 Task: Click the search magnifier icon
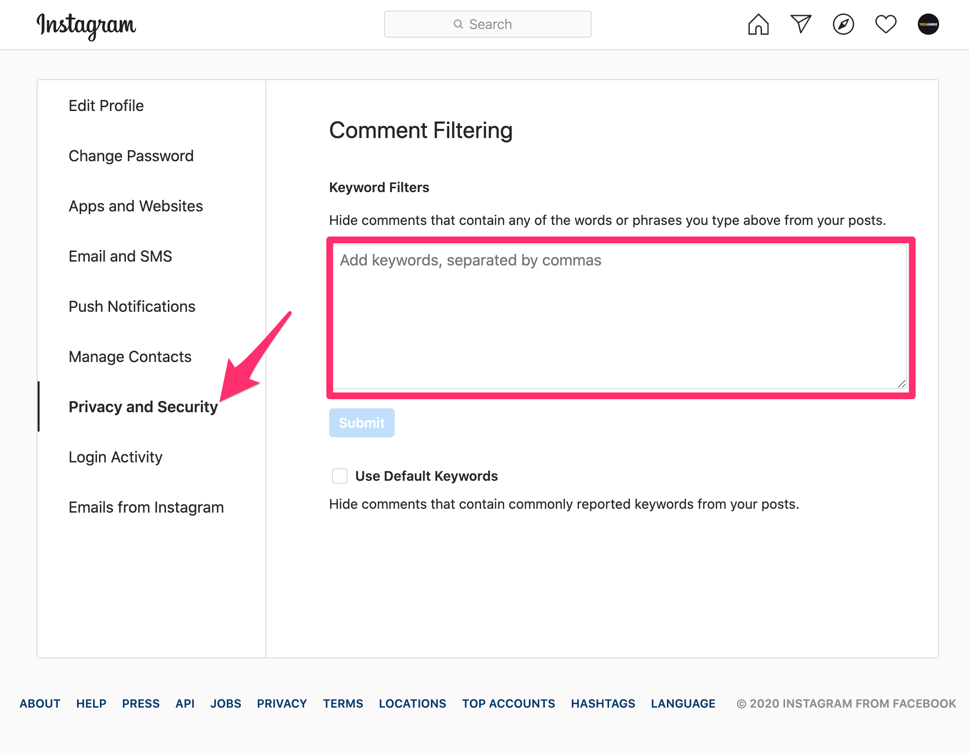(458, 24)
